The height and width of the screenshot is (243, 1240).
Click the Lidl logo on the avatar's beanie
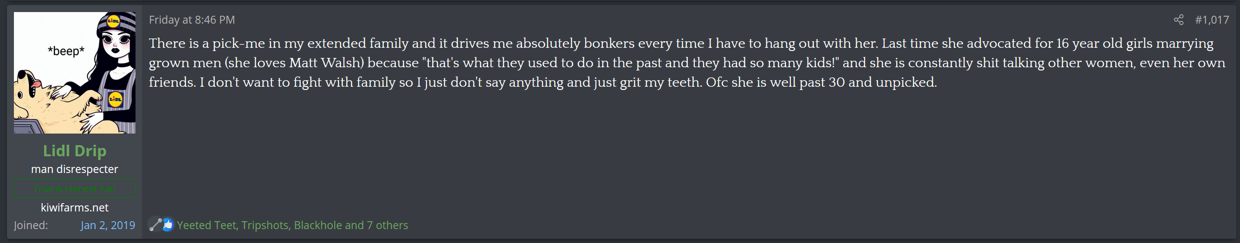pyautogui.click(x=113, y=21)
